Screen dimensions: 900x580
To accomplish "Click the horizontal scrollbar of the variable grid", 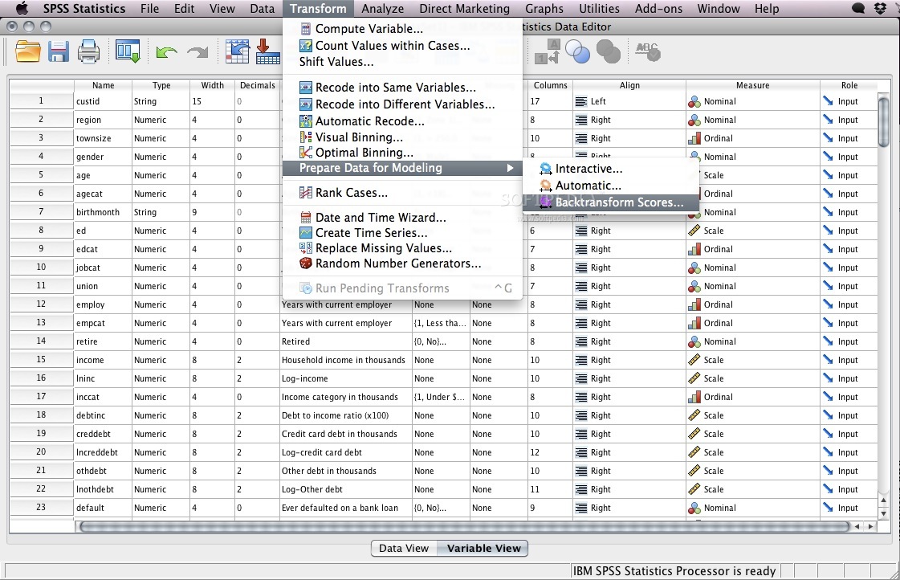I will coord(464,527).
